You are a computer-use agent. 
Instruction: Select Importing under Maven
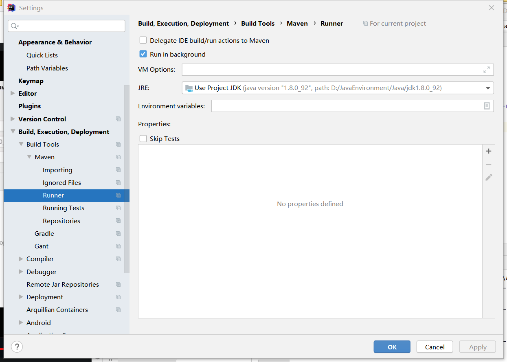tap(57, 170)
